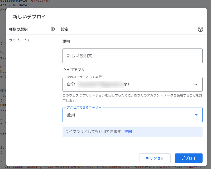
Task: Click the ウェブアプリ section heading in settings
Action: tap(74, 70)
